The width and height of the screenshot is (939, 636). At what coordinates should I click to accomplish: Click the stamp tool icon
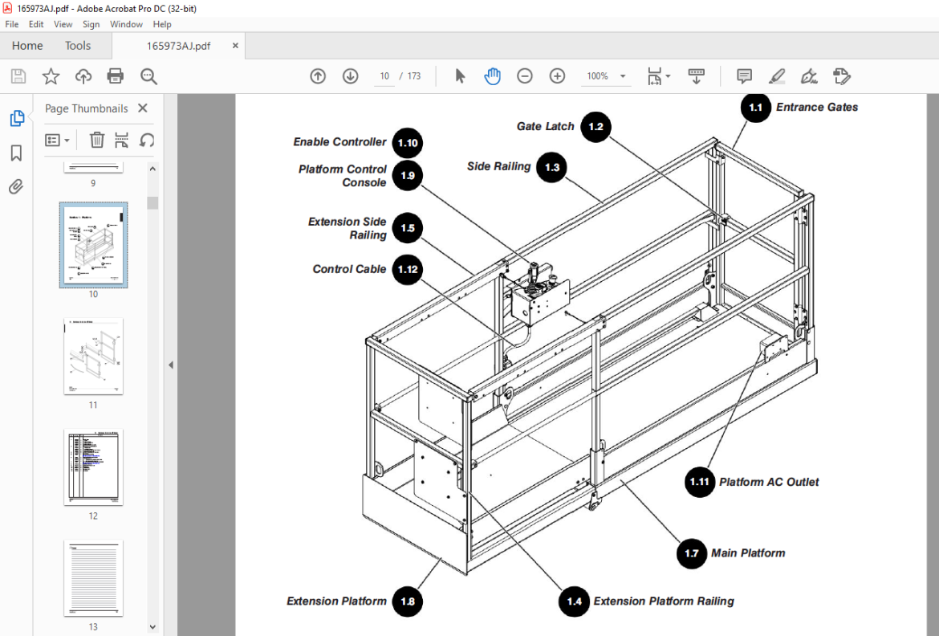[841, 76]
